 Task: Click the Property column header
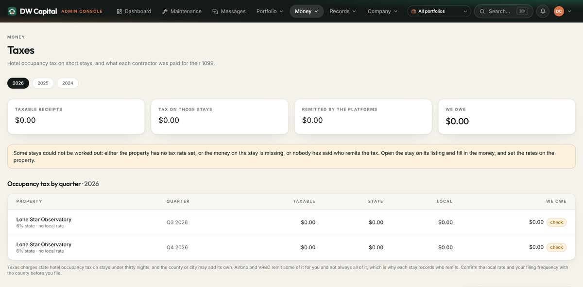coord(29,201)
